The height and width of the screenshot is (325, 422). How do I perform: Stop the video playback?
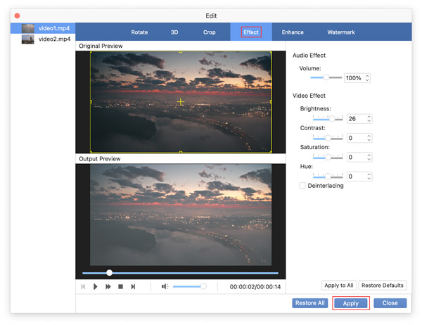(x=120, y=286)
